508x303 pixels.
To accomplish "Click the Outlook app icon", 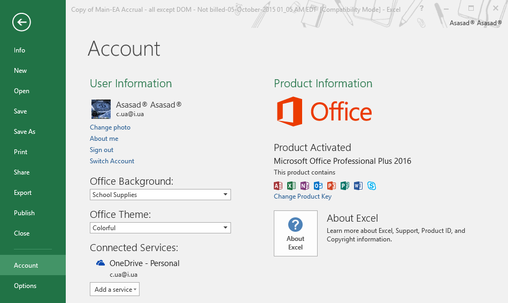I will pyautogui.click(x=318, y=186).
